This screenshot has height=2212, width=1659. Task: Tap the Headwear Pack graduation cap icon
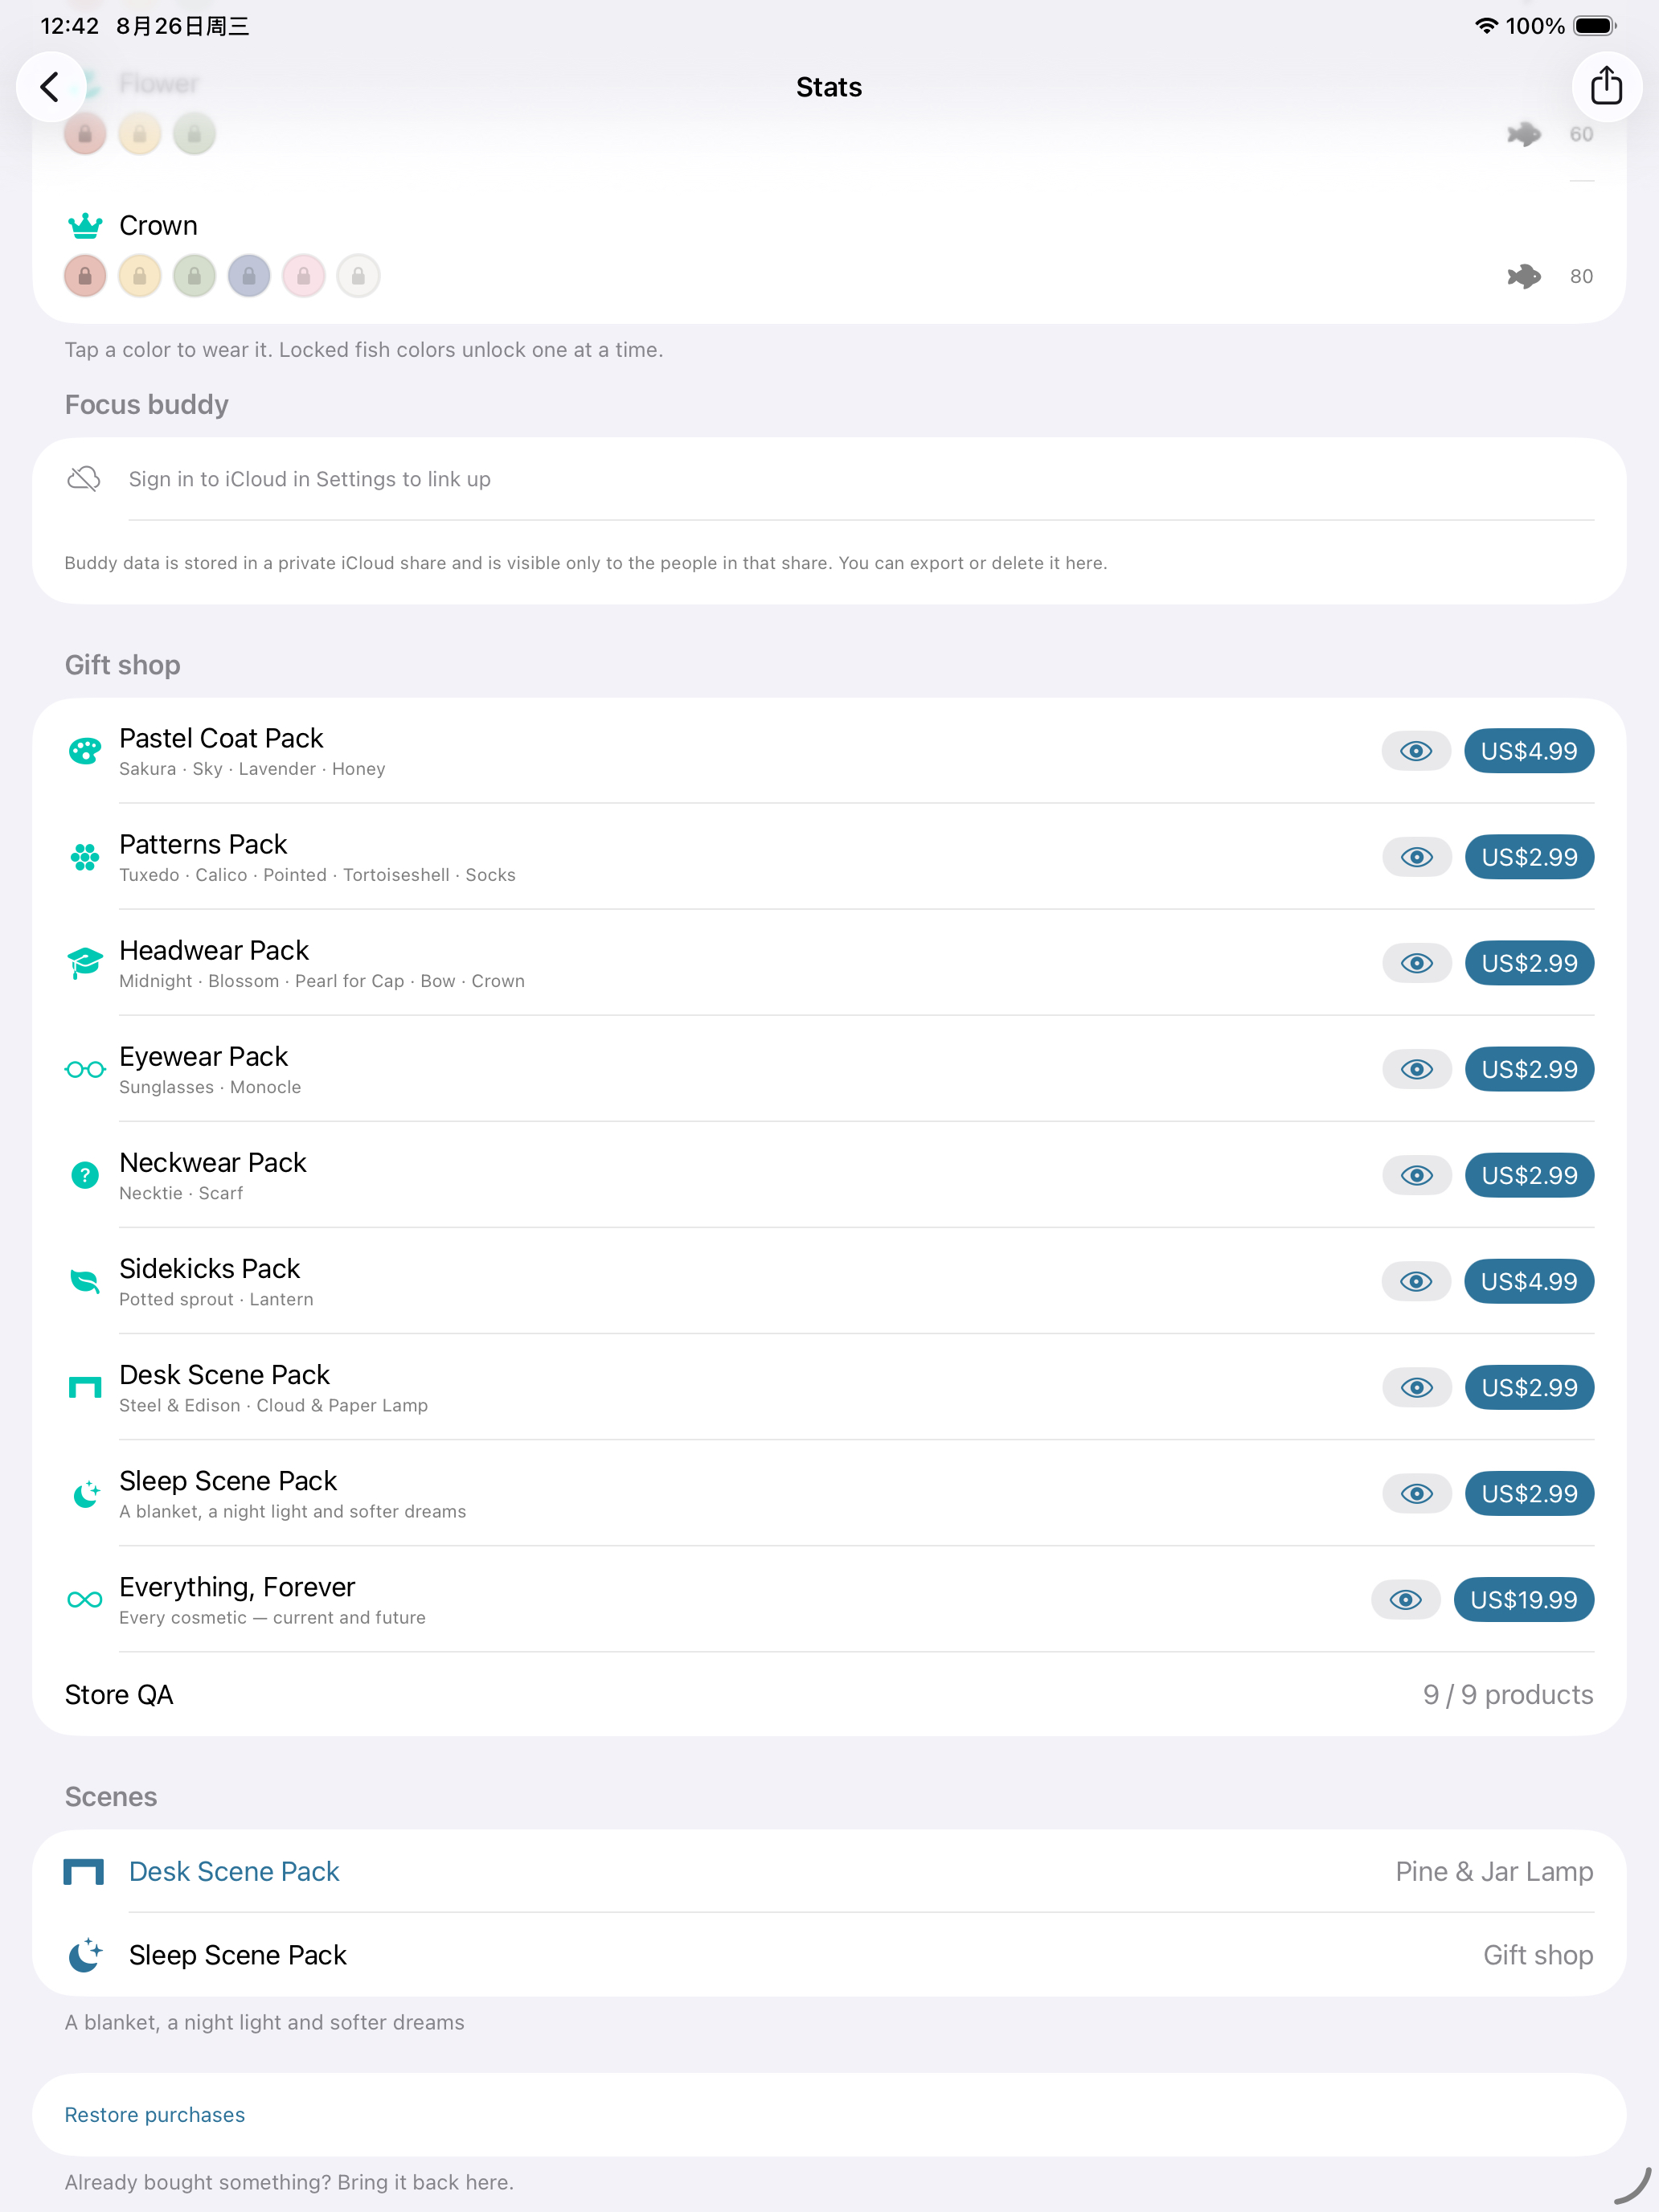point(85,963)
